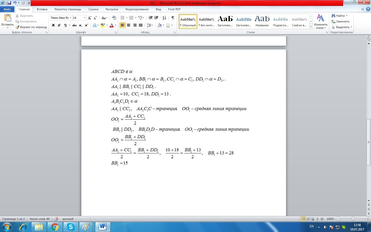
Task: Justify the paragraph text
Action: coord(140,25)
